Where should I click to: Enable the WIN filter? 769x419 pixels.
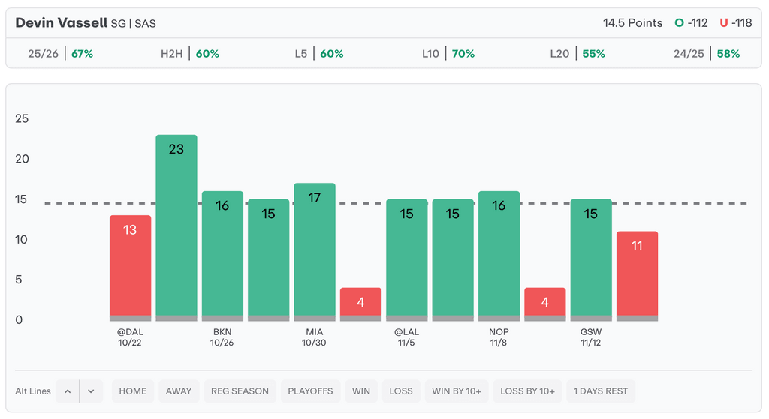pos(361,391)
